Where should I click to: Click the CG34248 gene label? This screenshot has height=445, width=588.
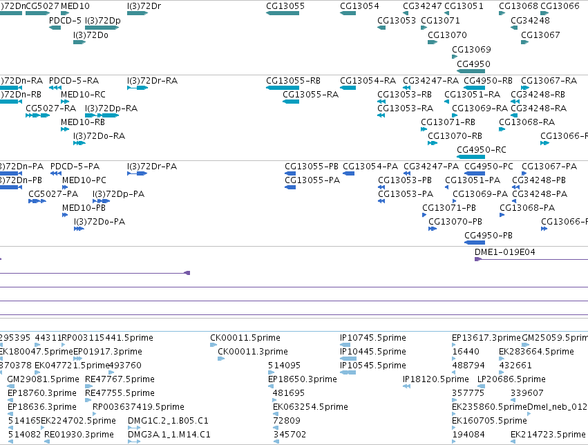(x=530, y=20)
